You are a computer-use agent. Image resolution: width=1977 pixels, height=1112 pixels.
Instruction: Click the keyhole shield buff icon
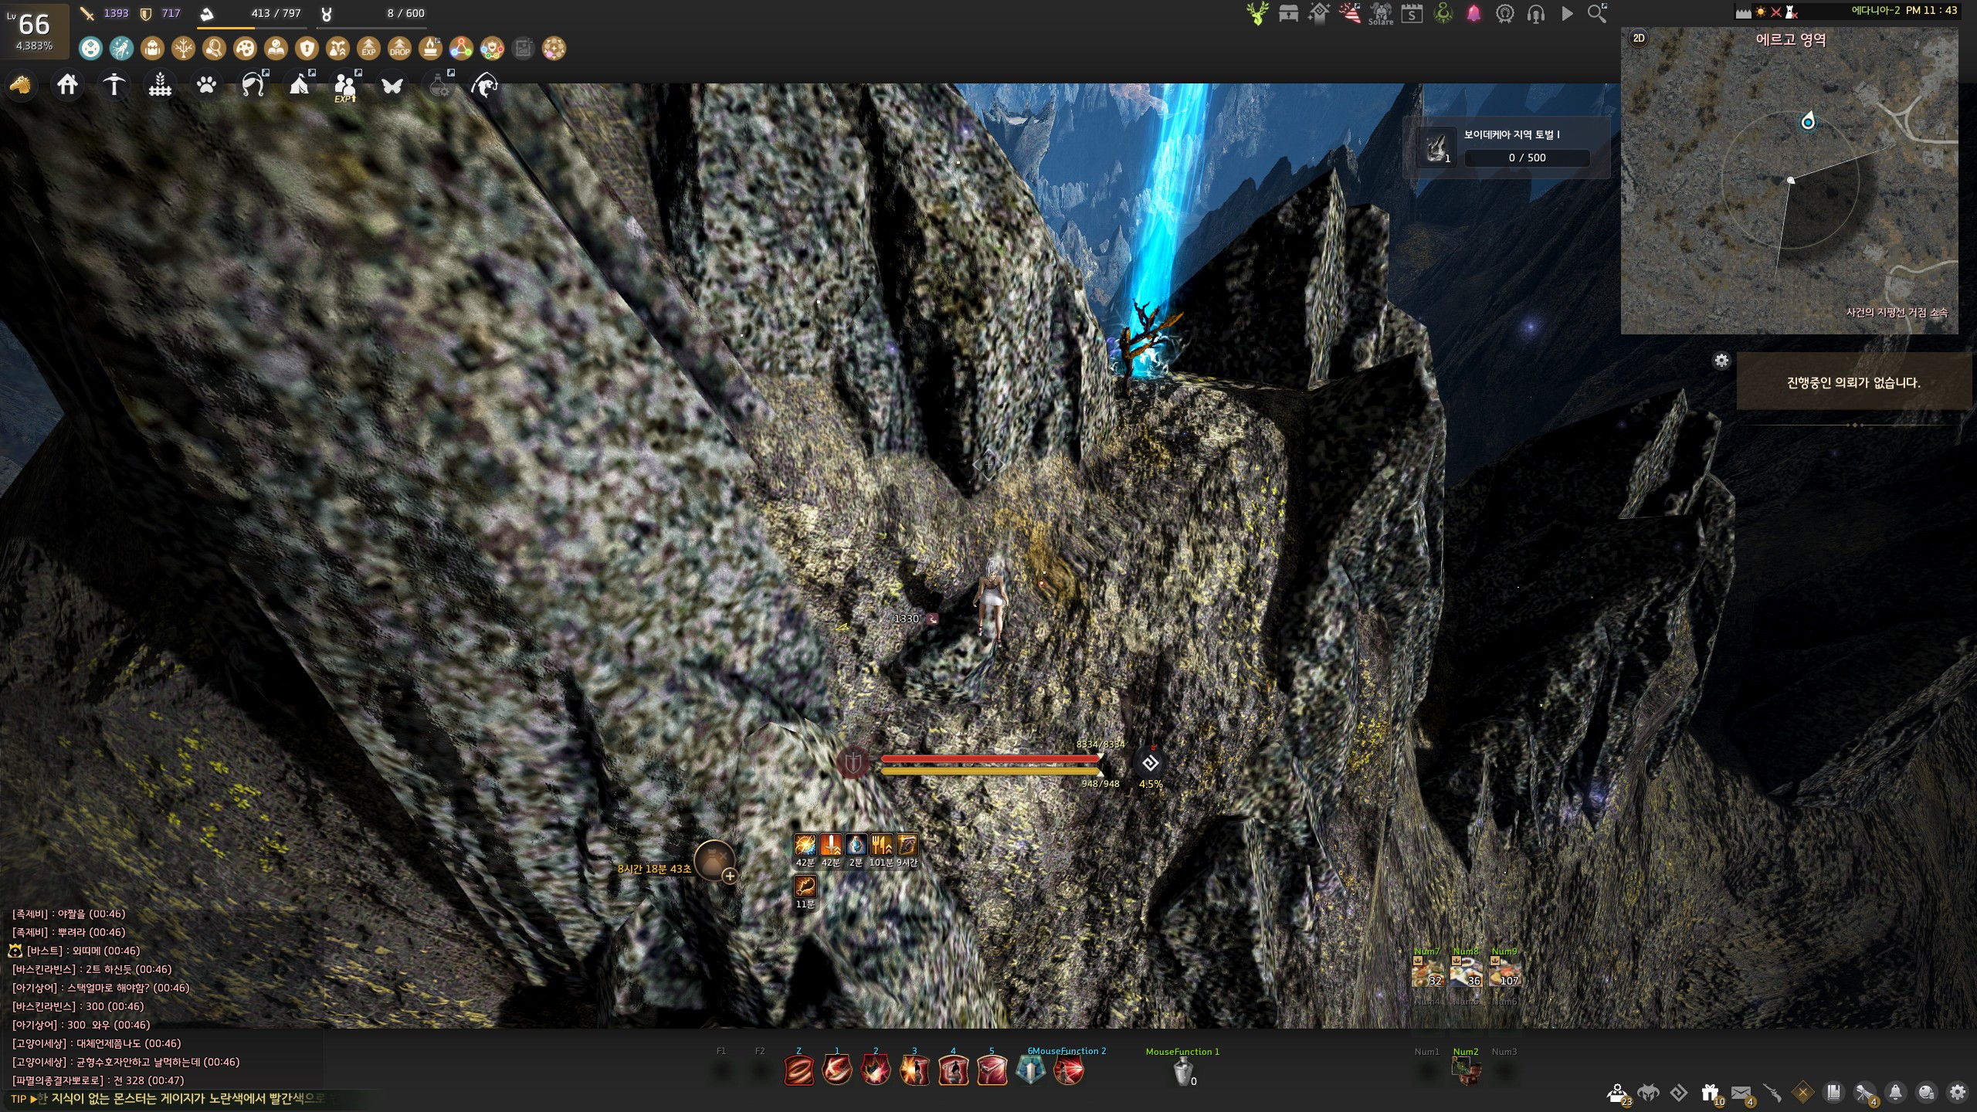click(307, 49)
